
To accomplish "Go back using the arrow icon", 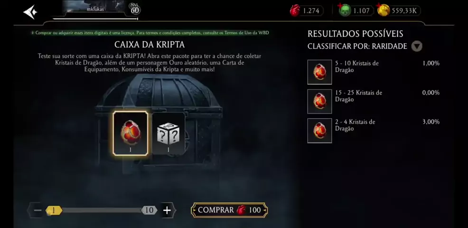I will (x=30, y=12).
